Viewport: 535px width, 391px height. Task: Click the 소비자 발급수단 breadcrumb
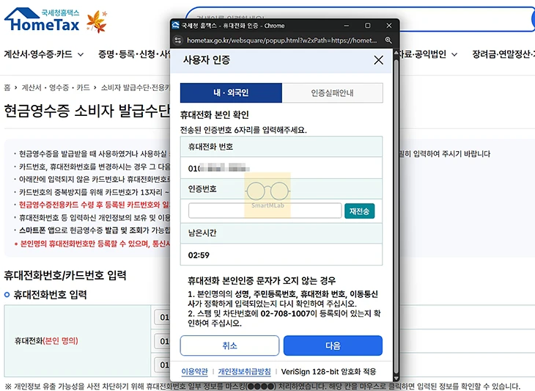[135, 88]
